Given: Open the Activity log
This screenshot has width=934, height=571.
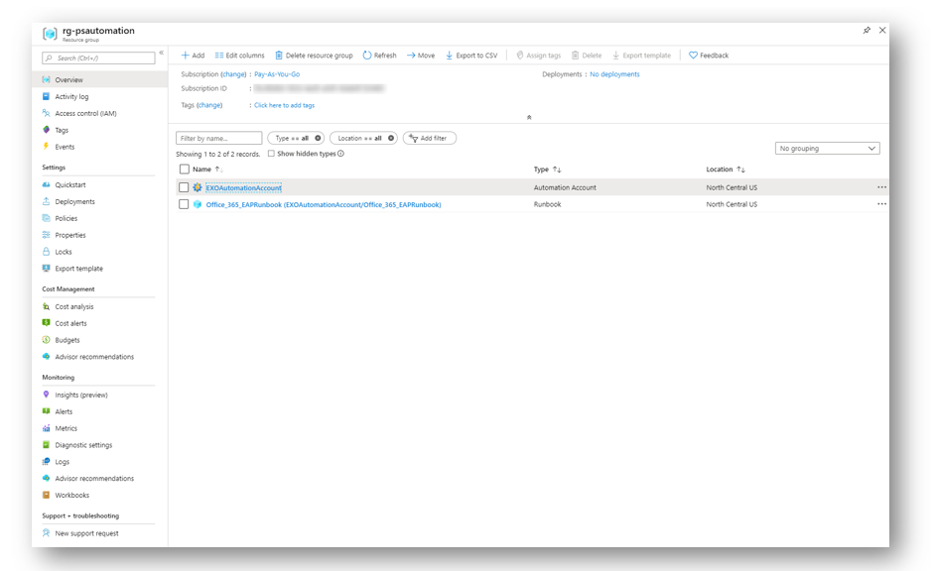Looking at the screenshot, I should [x=71, y=96].
